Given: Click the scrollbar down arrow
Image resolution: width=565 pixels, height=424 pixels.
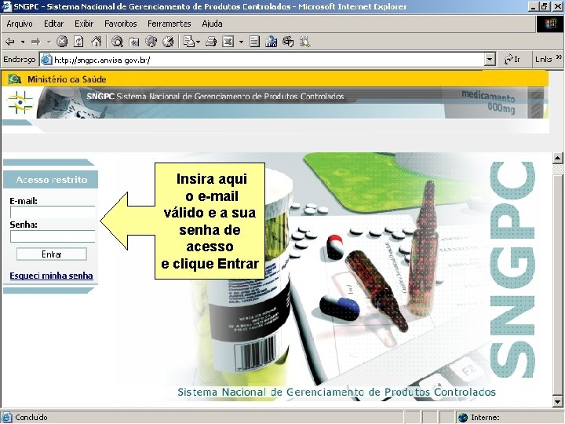Looking at the screenshot, I should coord(558,401).
